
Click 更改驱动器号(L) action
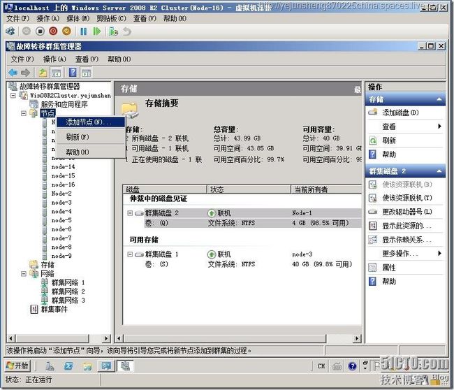click(407, 212)
